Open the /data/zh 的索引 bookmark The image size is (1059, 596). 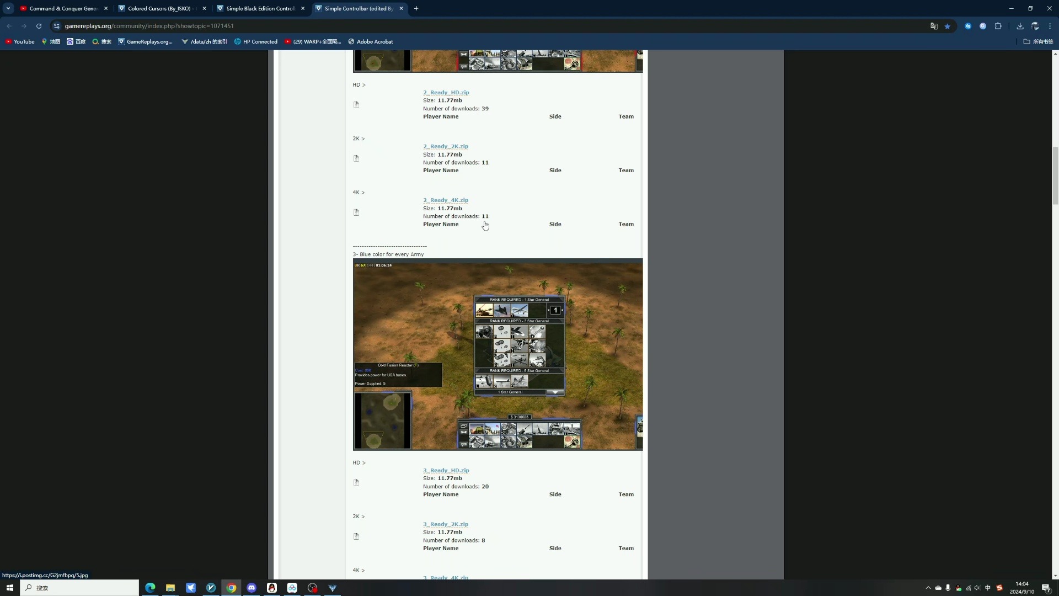[x=204, y=41]
